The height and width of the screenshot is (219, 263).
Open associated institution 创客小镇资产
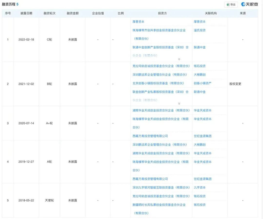pos(203,83)
